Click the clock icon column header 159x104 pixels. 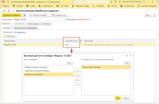(x=81, y=41)
